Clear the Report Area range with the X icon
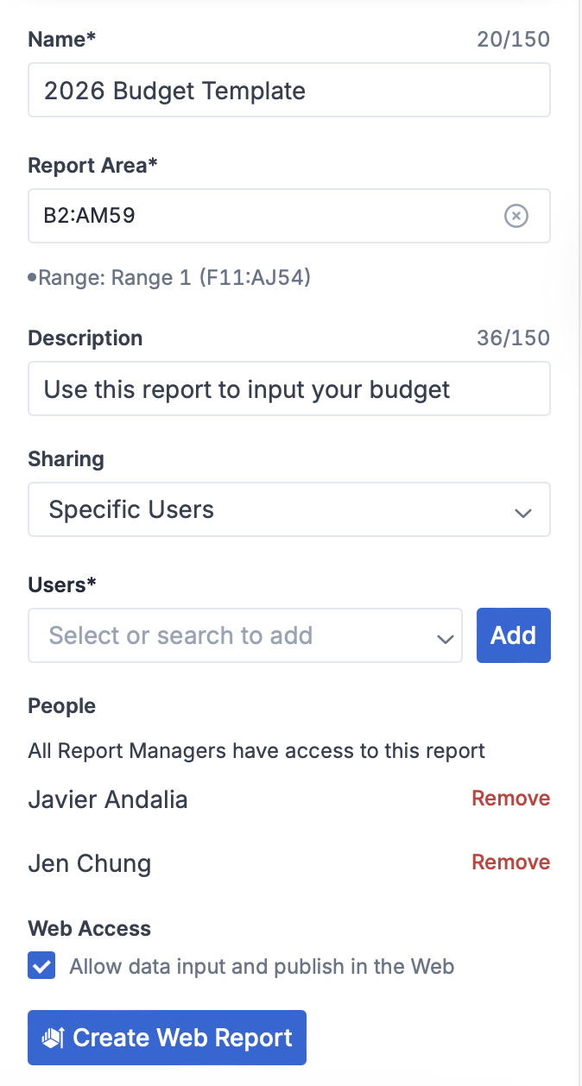The height and width of the screenshot is (1086, 582). (516, 216)
